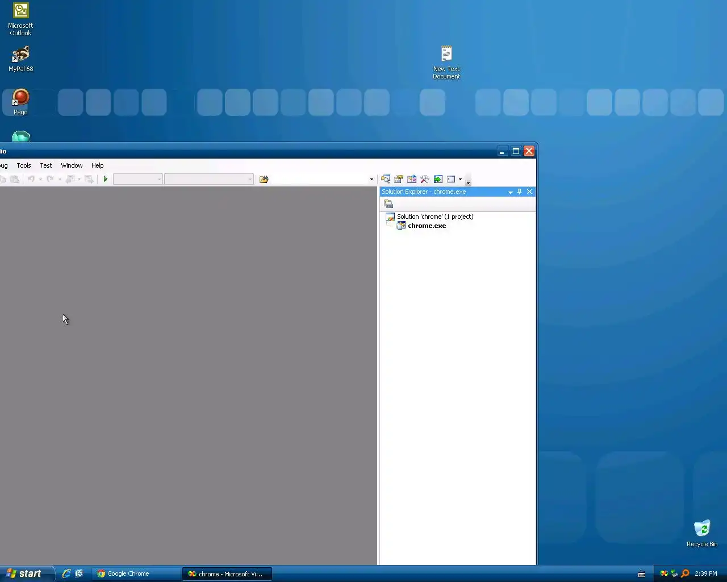
Task: Click the Windows start button
Action: pyautogui.click(x=27, y=573)
